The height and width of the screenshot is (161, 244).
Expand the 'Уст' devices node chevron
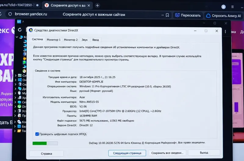coord(15,111)
